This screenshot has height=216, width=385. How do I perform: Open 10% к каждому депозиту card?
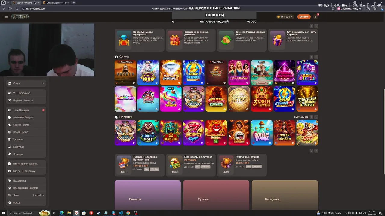(x=293, y=40)
